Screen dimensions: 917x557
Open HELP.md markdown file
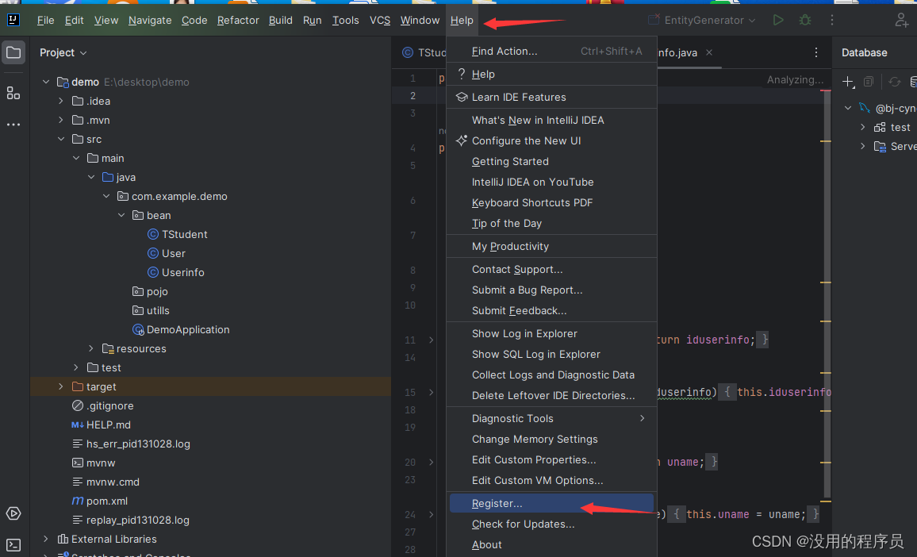tap(101, 424)
